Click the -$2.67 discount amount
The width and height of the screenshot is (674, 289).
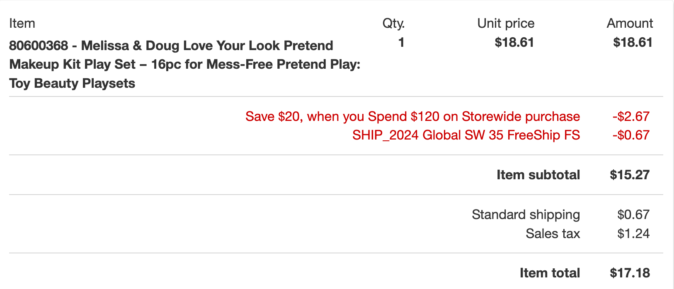coord(630,116)
